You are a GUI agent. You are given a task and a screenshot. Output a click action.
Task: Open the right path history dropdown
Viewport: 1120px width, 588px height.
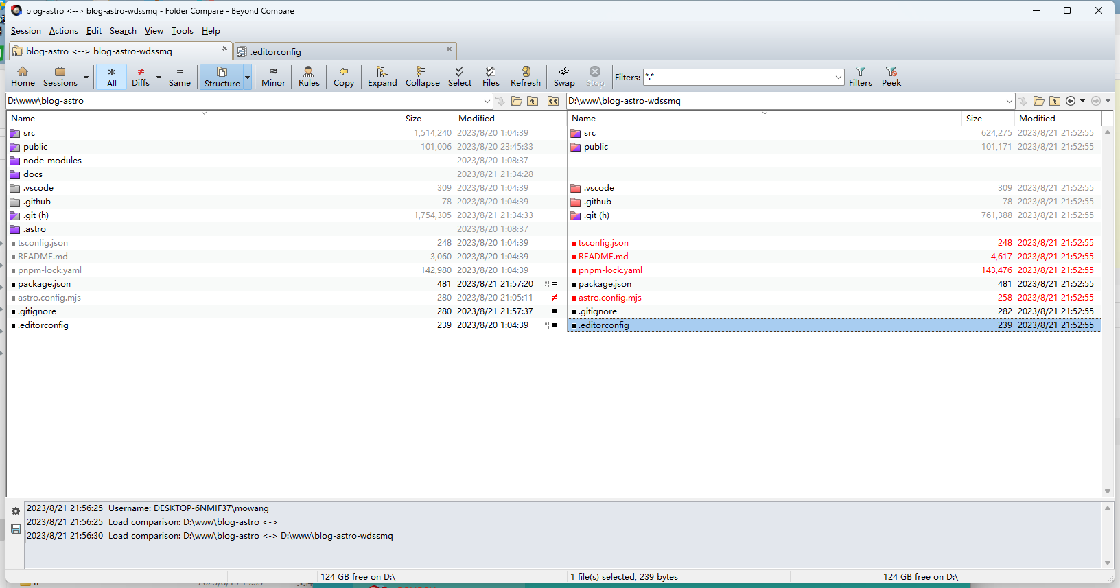(x=1010, y=101)
